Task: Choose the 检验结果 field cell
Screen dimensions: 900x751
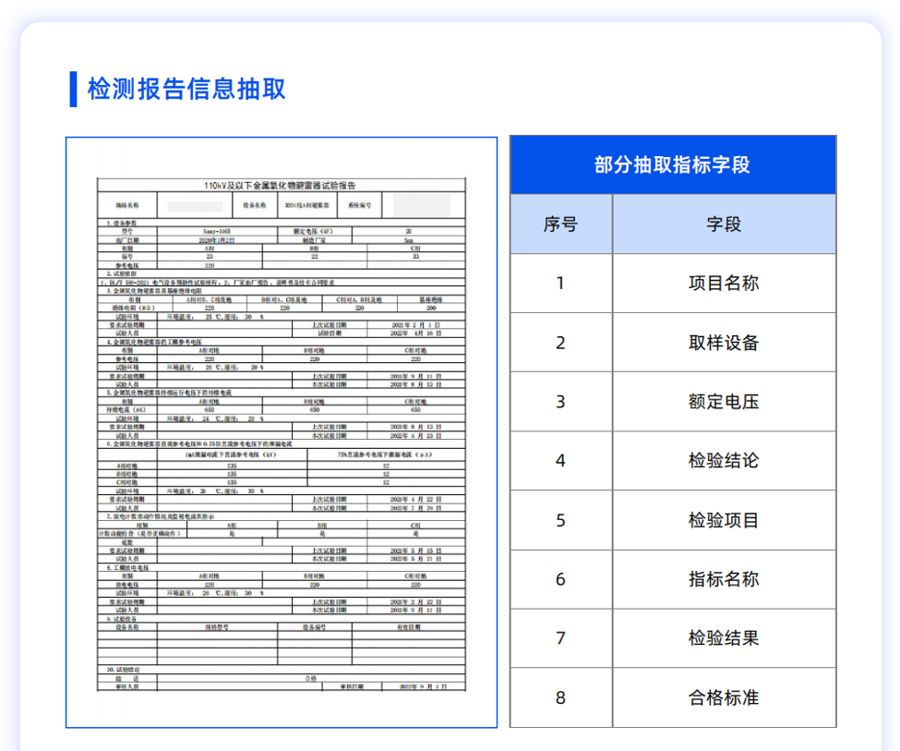Action: click(x=724, y=638)
